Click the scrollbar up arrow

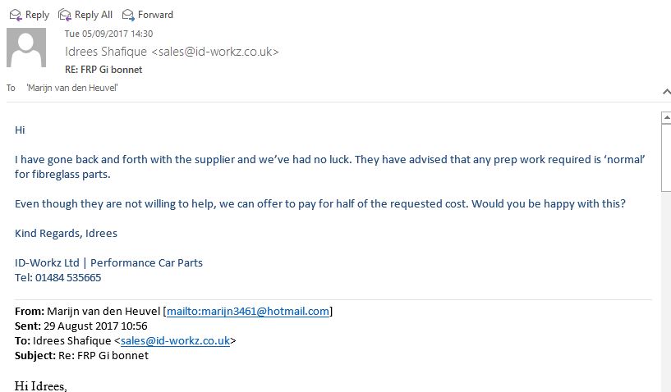666,117
